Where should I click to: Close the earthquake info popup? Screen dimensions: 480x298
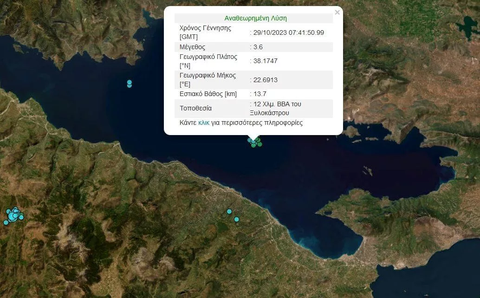point(337,13)
